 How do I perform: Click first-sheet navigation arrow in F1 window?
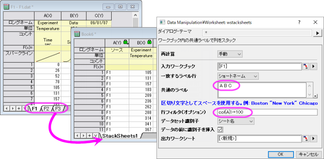(6, 108)
